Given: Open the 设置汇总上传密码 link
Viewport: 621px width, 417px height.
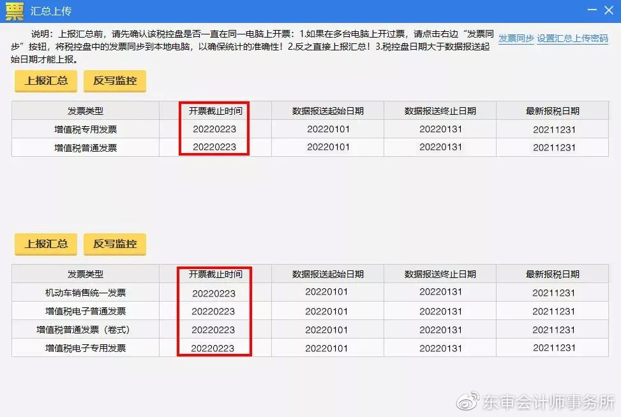Looking at the screenshot, I should tap(572, 38).
